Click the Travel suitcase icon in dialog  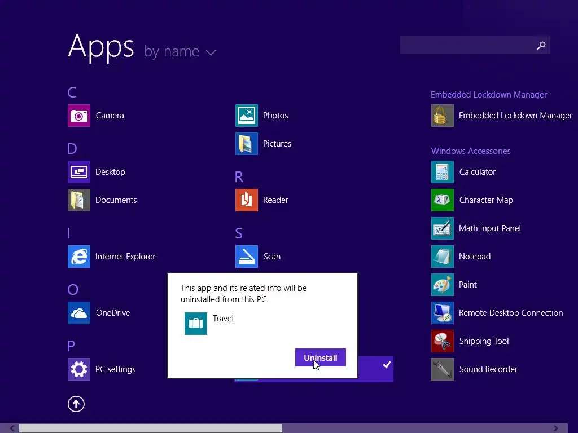(196, 324)
